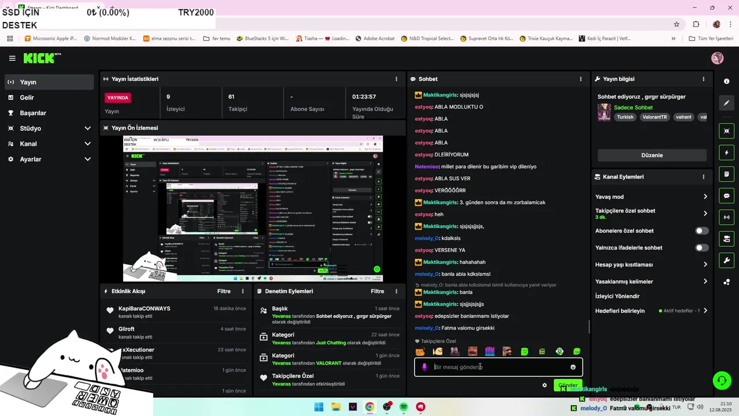739x416 pixels.
Task: Open the Yayın İstatistikleri three-dot menu
Action: tap(396, 79)
